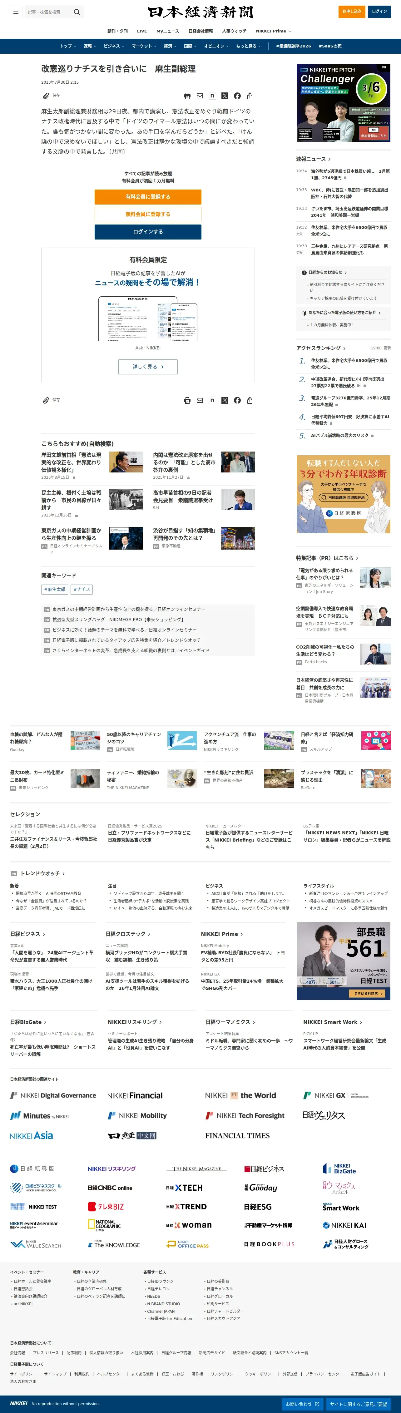Viewport: 401px width, 1413px height.
Task: Select the #麻生太郎 keyword tag
Action: pos(55,589)
